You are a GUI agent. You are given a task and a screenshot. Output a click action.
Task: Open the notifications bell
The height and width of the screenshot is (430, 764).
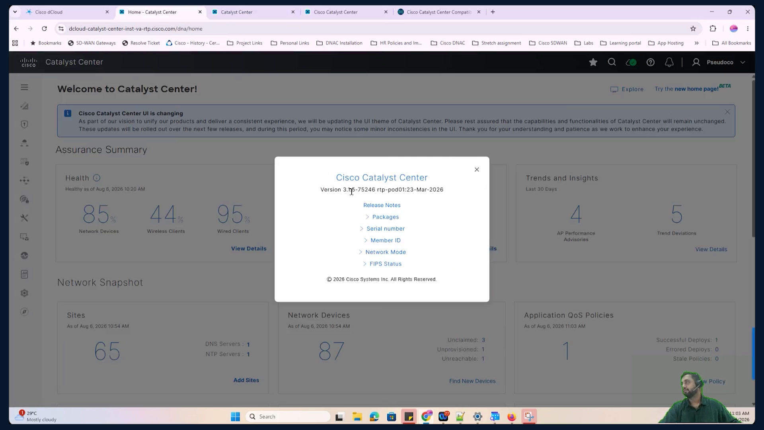[669, 62]
